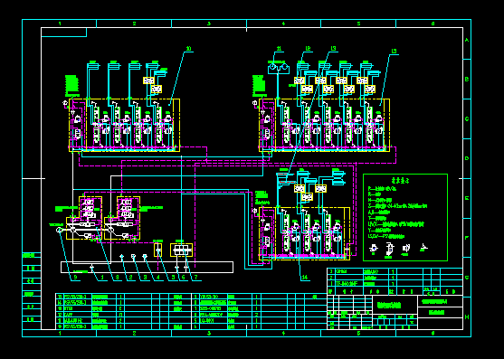Select callout label 12 at top
This screenshot has width=504, height=359.
(x=308, y=49)
